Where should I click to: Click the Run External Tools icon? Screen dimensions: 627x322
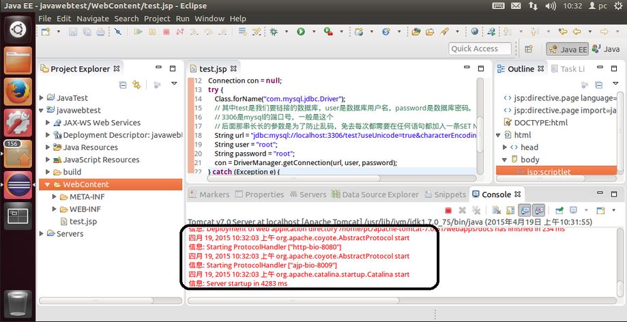coord(328,31)
